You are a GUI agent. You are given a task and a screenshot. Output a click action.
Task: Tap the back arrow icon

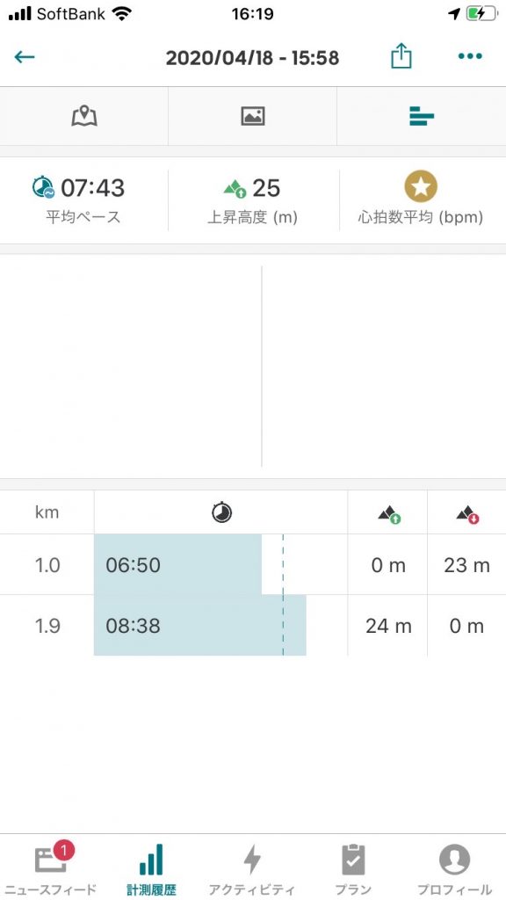[x=25, y=56]
